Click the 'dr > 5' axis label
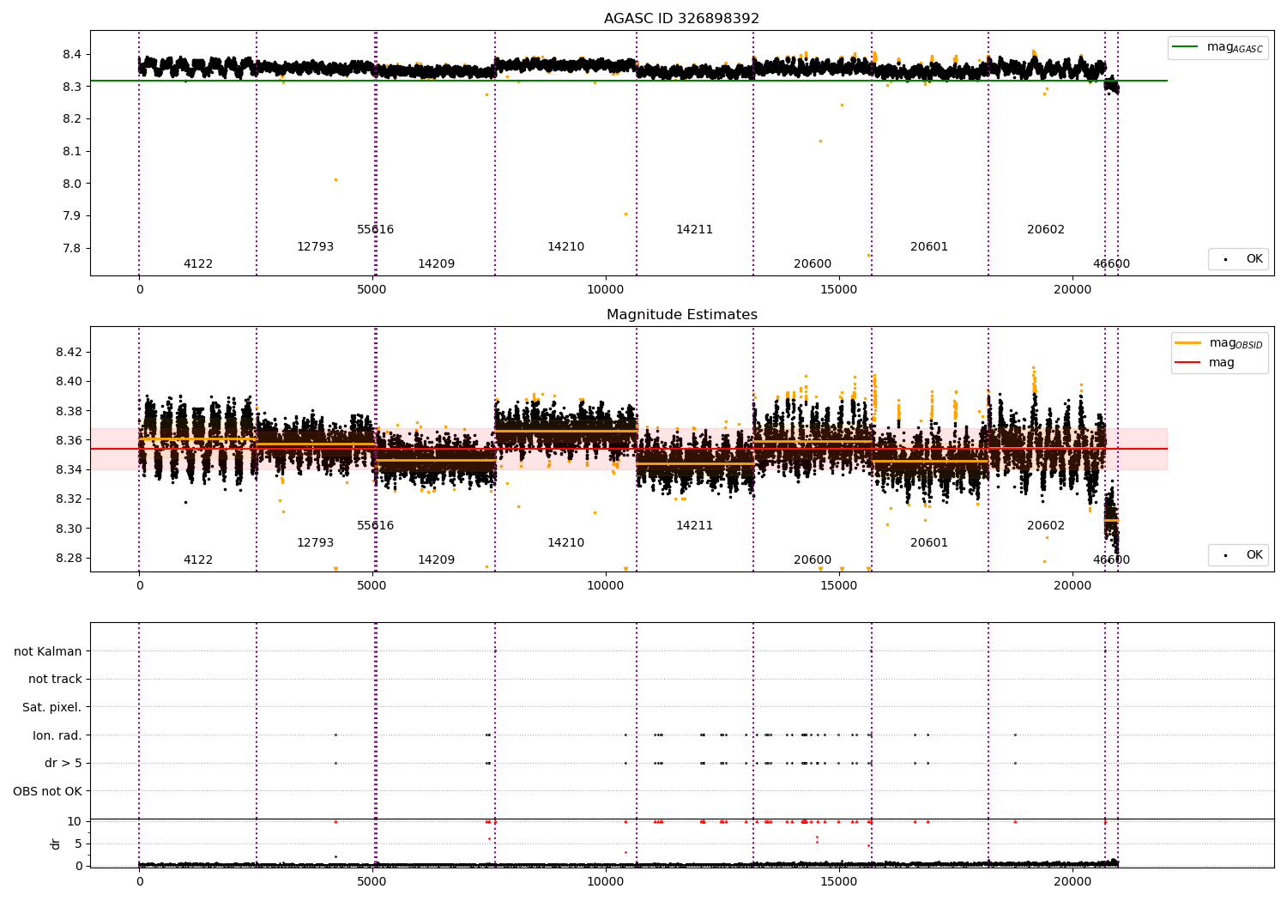 [63, 763]
